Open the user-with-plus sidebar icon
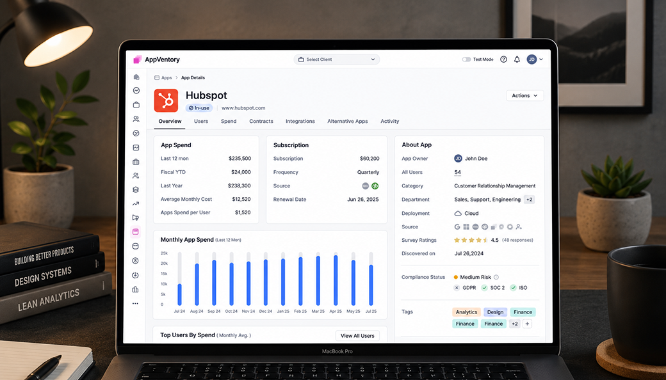This screenshot has height=380, width=666. [x=136, y=175]
